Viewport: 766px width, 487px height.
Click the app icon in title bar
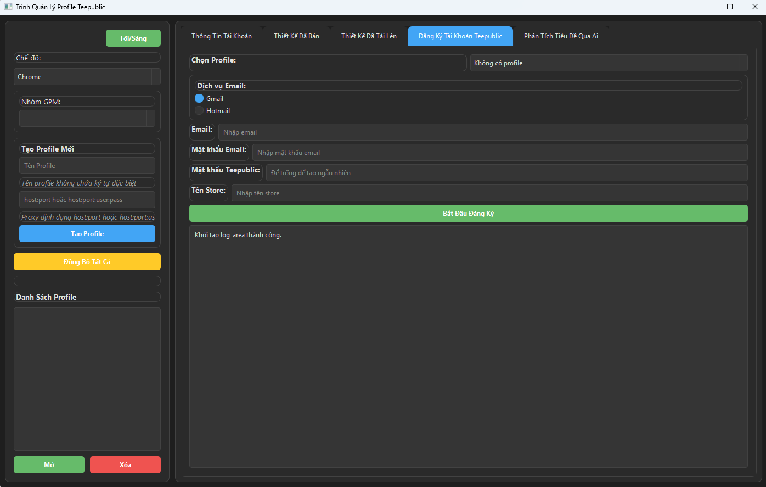8,7
